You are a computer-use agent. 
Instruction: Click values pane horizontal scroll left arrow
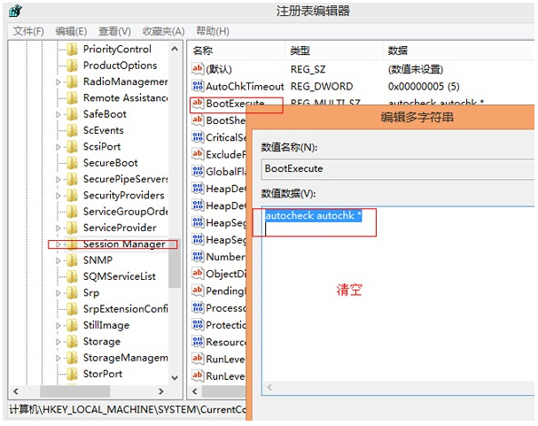point(195,391)
